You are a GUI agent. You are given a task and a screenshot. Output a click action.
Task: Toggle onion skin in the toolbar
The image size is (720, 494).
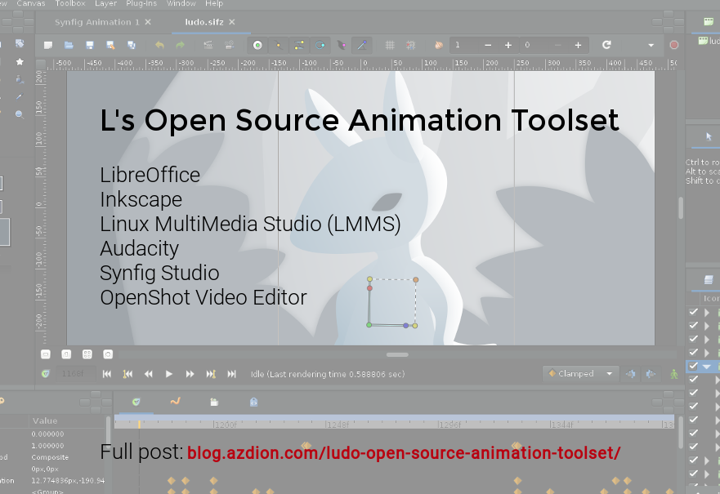pyautogui.click(x=439, y=45)
